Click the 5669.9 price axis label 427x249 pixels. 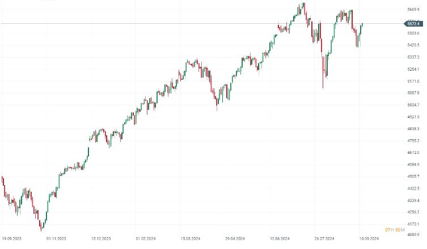(413, 10)
